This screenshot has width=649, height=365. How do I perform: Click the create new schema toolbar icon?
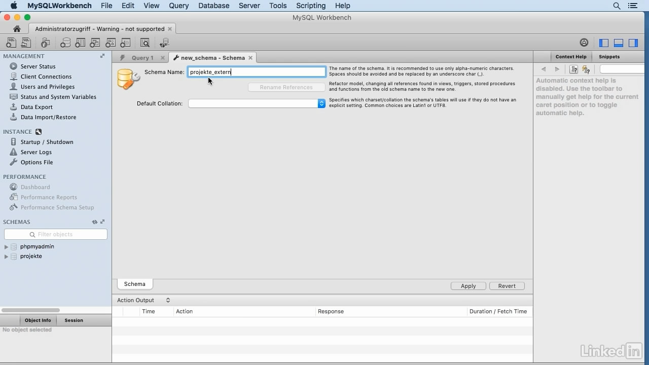tap(65, 43)
